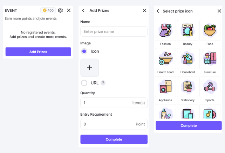Select the Icon image radio option
Image resolution: width=225 pixels, height=153 pixels.
(84, 51)
